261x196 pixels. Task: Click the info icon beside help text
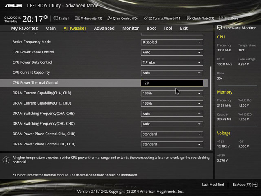[6, 160]
